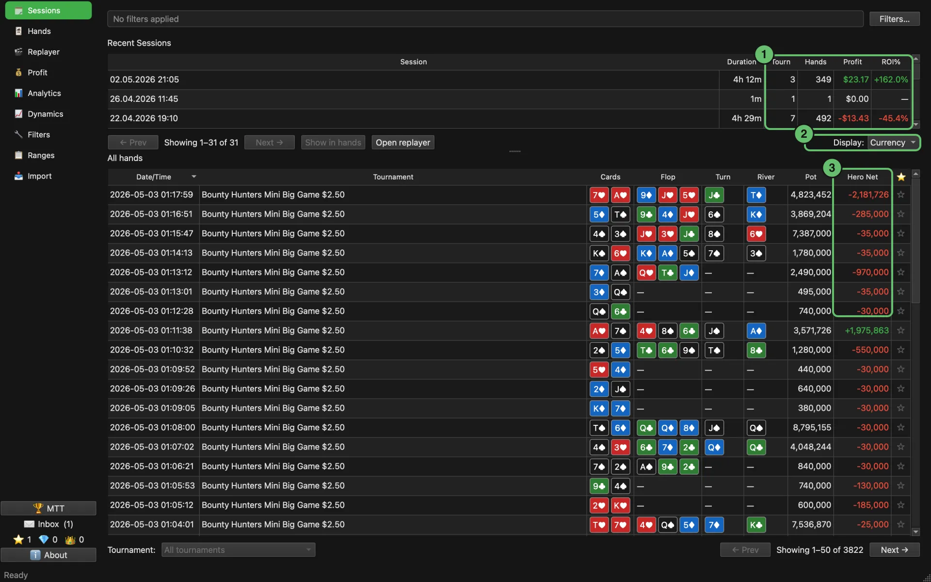Click the panel splitter grip dots

tap(514, 151)
